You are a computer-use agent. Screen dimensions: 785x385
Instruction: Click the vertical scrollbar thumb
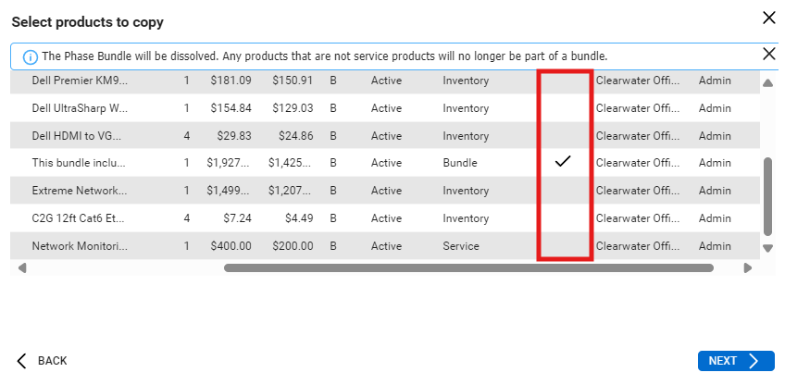[x=766, y=196]
